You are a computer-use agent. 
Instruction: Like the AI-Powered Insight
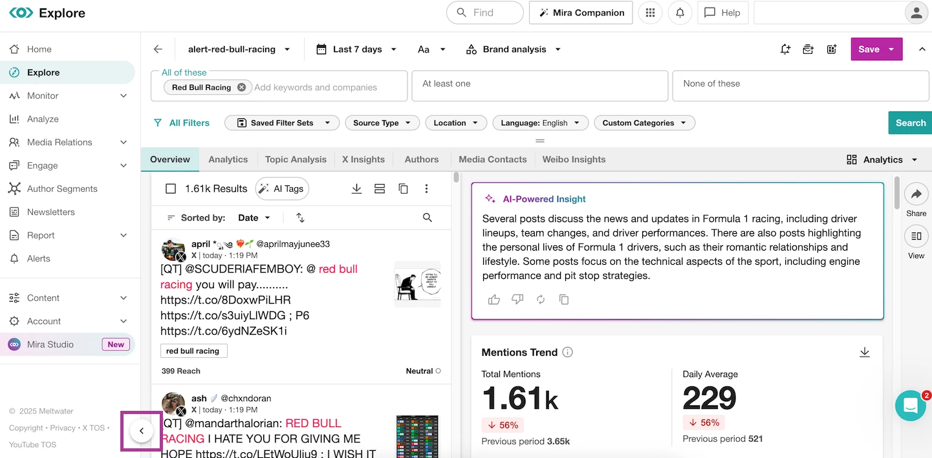pyautogui.click(x=494, y=300)
